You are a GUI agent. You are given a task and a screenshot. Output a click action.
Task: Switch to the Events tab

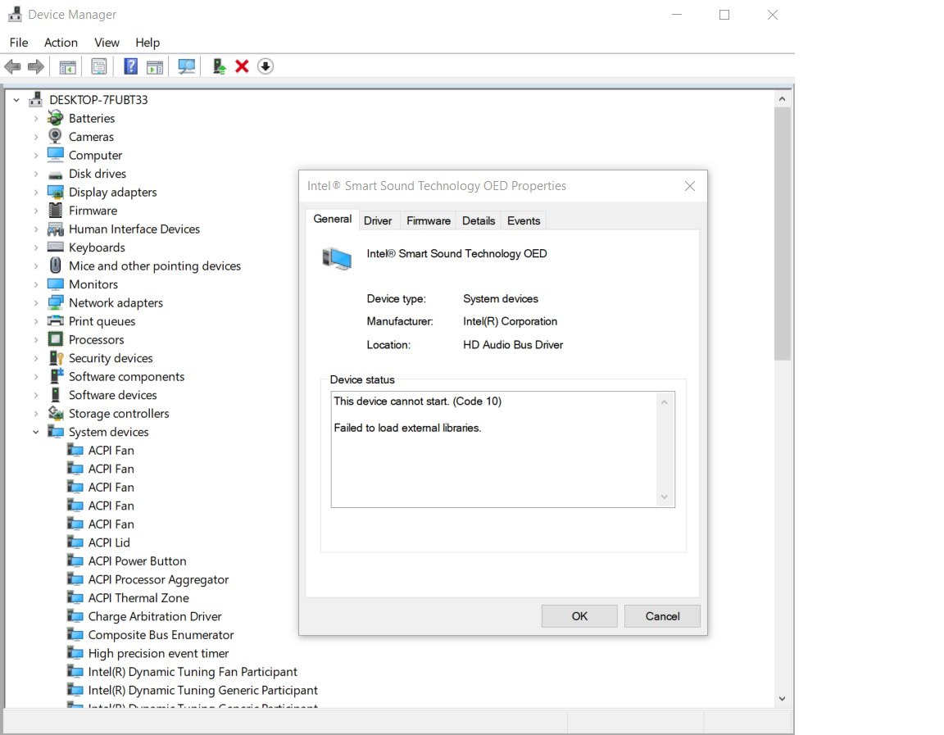point(524,221)
